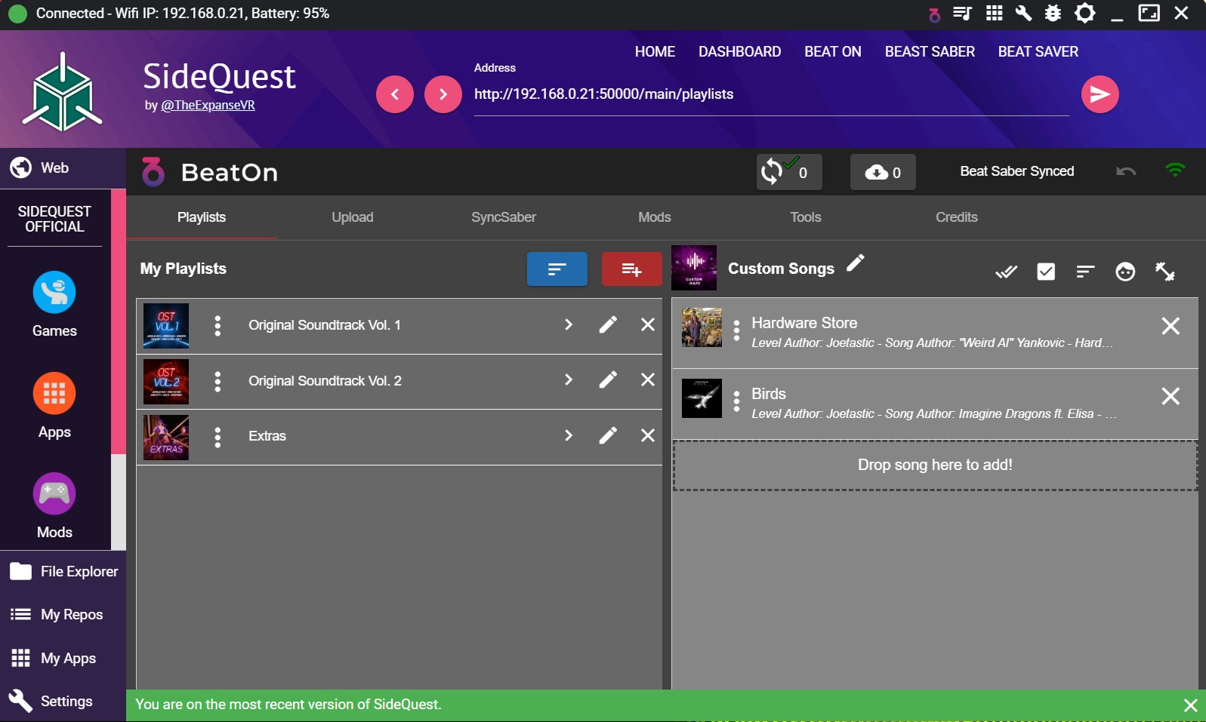Switch to the Mods tab
This screenshot has width=1206, height=722.
point(655,217)
